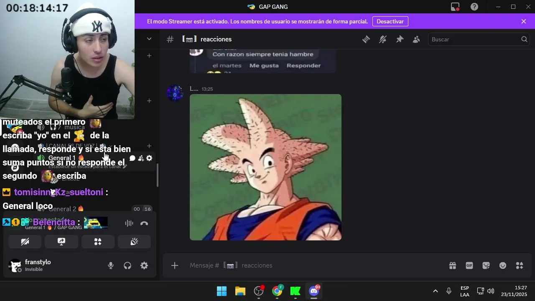Click the channel list scrollbar
This screenshot has height=301, width=535.
[157, 175]
